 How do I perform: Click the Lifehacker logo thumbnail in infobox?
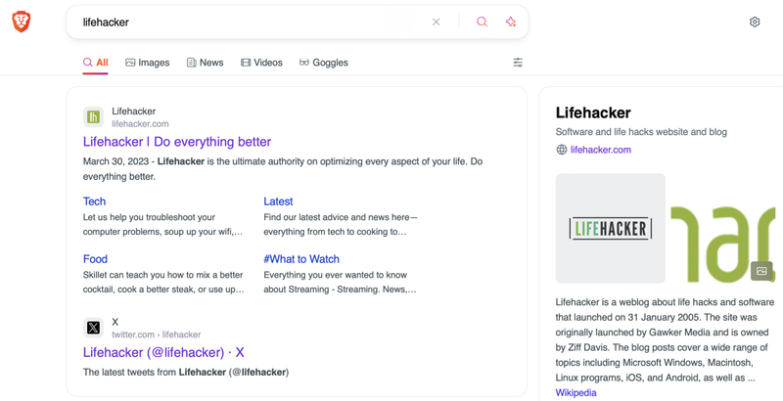click(x=611, y=229)
